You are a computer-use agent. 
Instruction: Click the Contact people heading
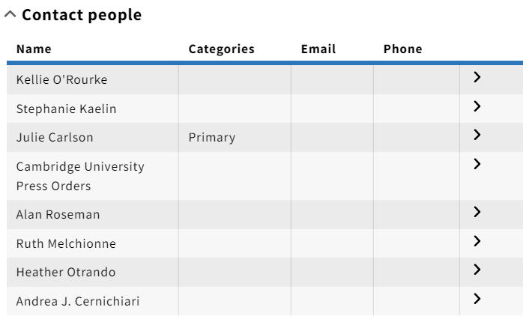coord(82,15)
